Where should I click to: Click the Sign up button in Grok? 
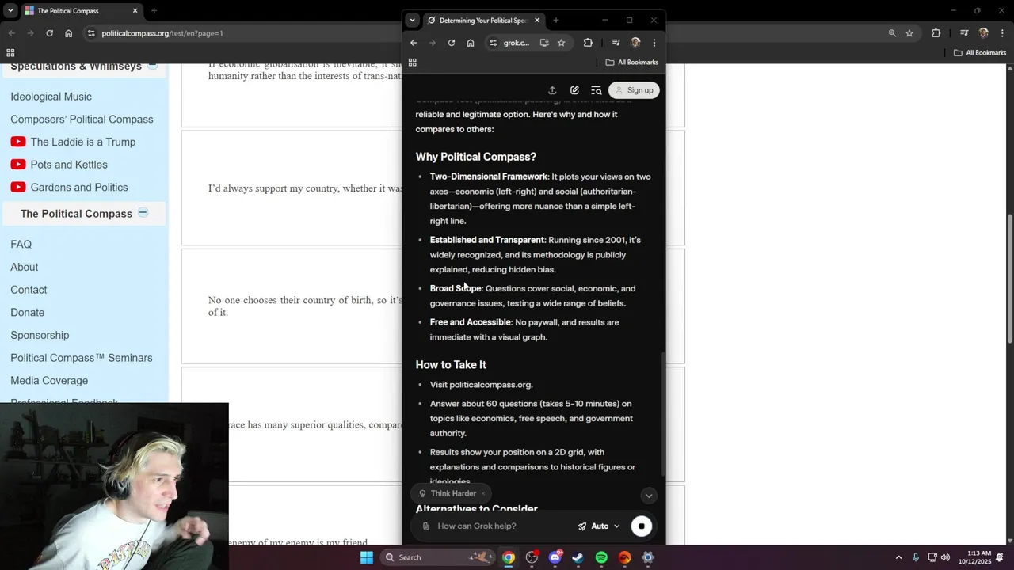click(x=634, y=90)
